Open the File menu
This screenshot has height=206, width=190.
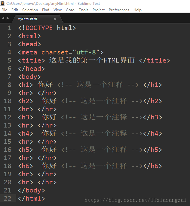tap(4, 10)
